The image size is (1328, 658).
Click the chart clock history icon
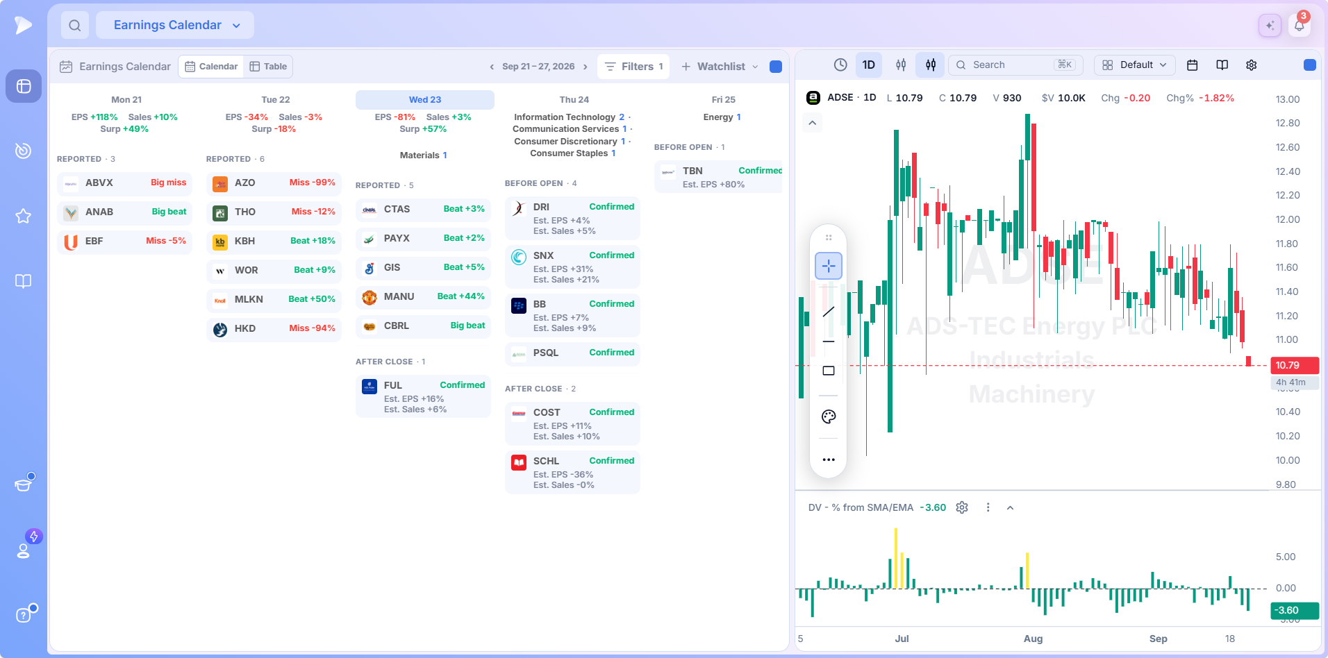840,65
